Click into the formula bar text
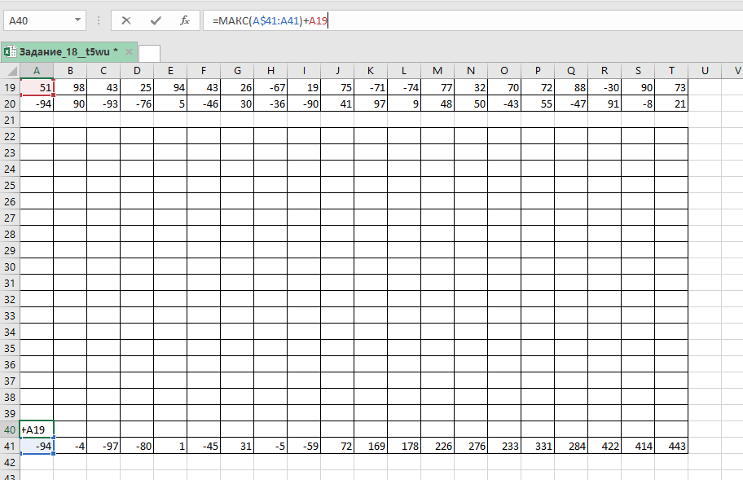743x480 pixels. [x=489, y=20]
